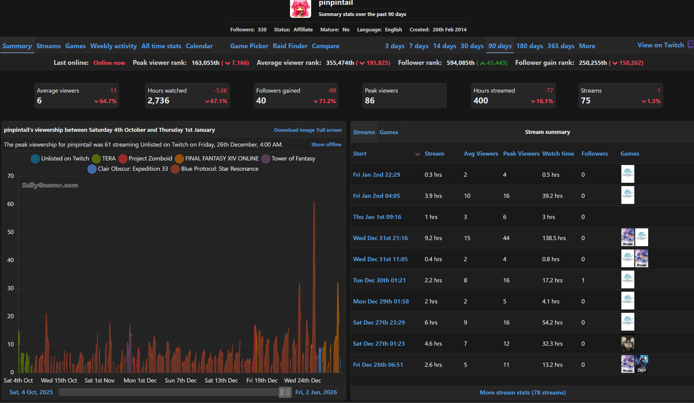The width and height of the screenshot is (694, 403).
Task: Toggle the TERA series in the chart legend
Action: [96, 159]
